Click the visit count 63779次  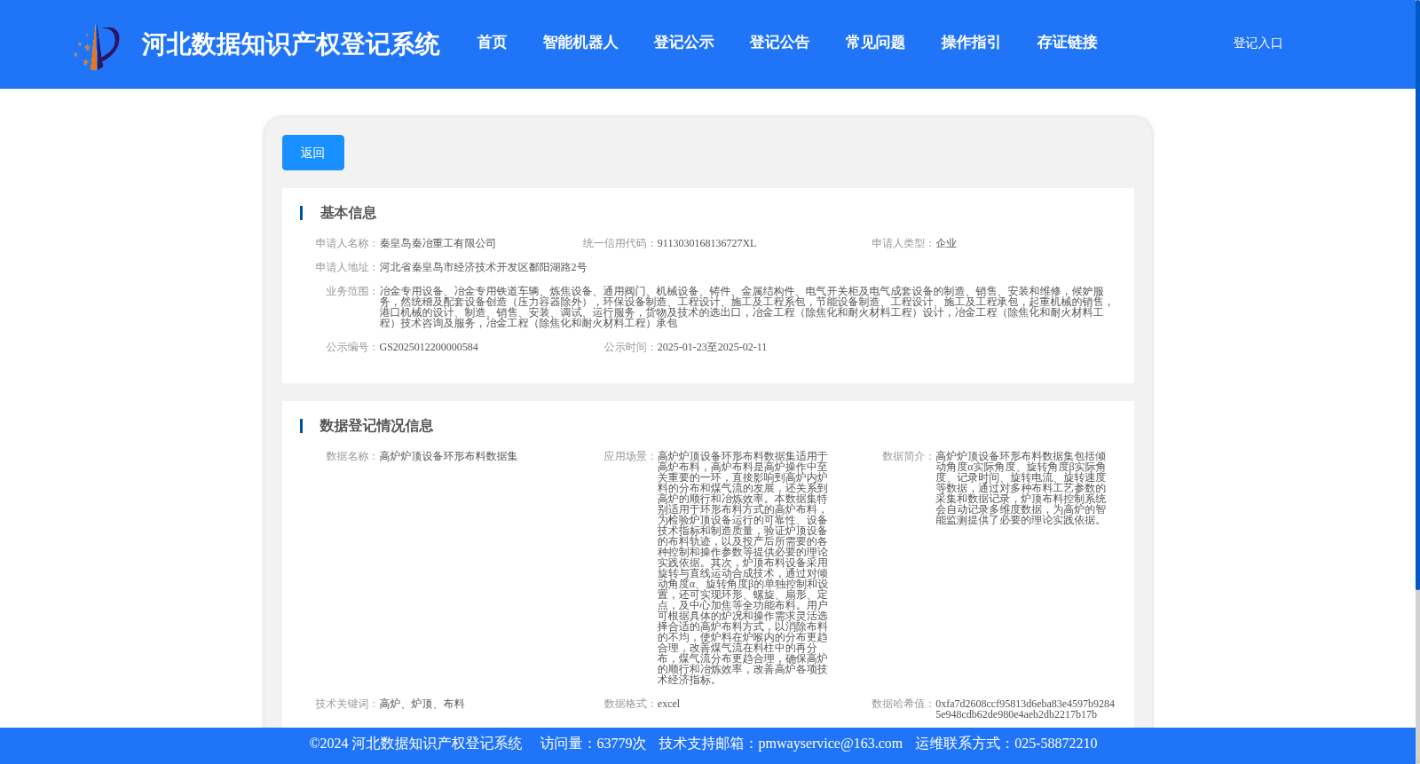(x=621, y=744)
